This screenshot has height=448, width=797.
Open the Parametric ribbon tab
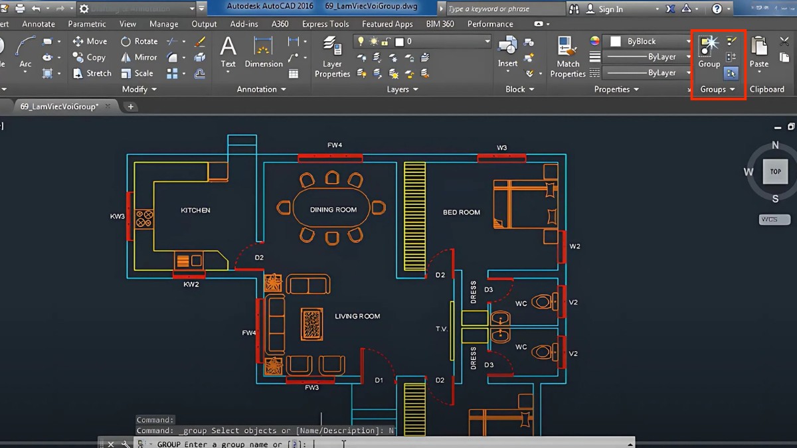(87, 24)
